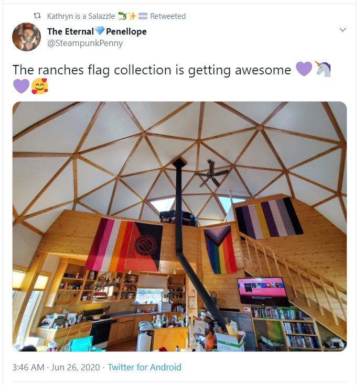Click the smiling face with hearts emoji
The width and height of the screenshot is (364, 385).
(x=40, y=86)
